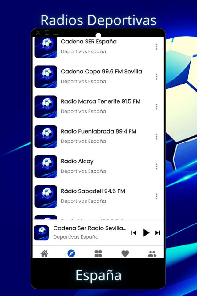
Task: Open Favorites with the heart icon
Action: point(125,254)
